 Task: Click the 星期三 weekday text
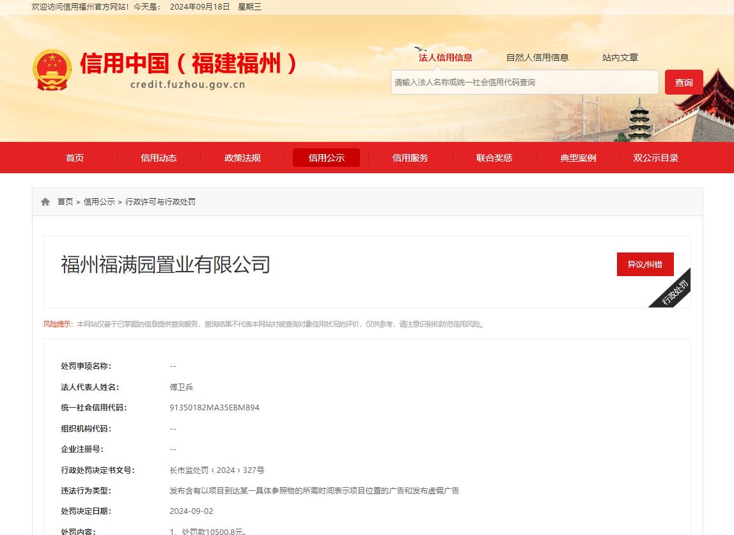click(x=249, y=7)
